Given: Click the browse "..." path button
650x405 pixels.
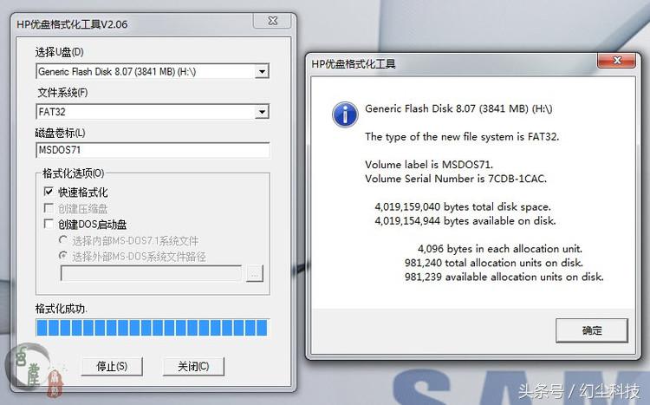Looking at the screenshot, I should coord(255,273).
